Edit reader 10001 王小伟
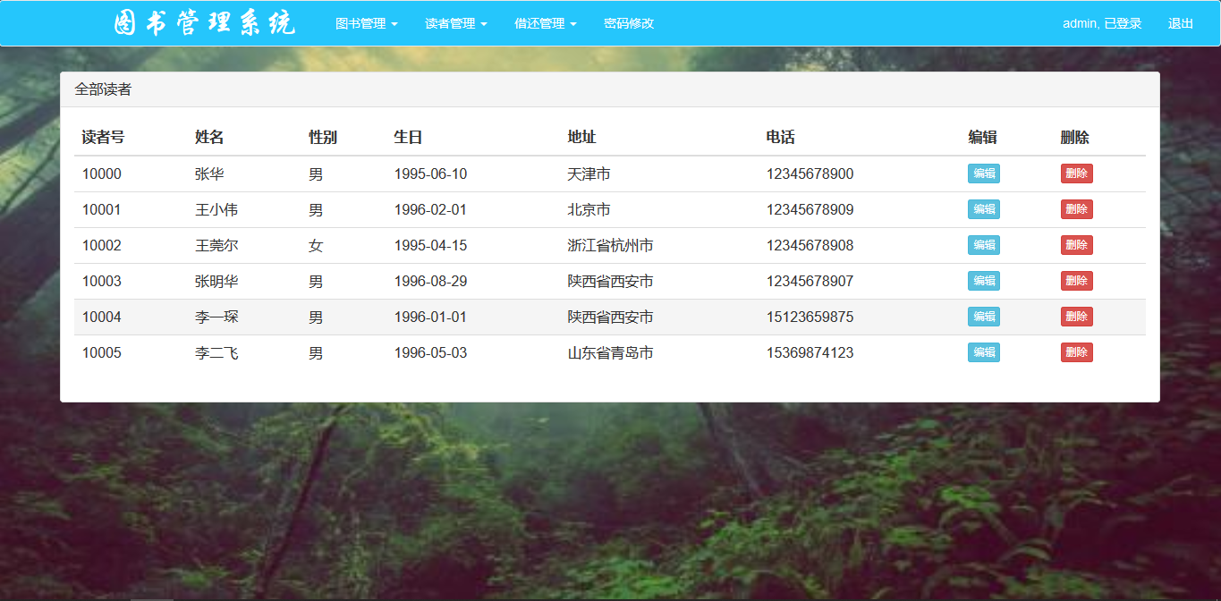1221x601 pixels. (984, 209)
